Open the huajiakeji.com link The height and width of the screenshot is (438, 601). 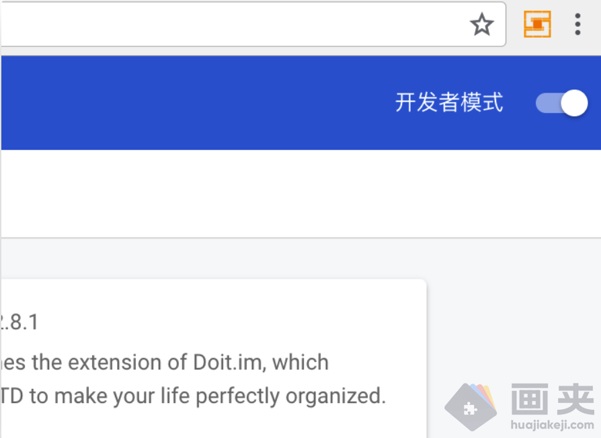coord(553,425)
